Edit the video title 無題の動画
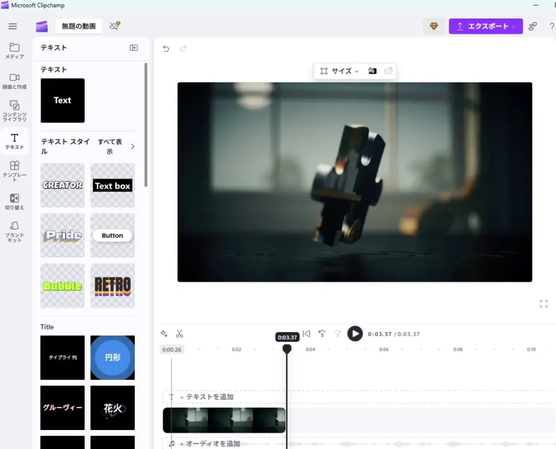Image resolution: width=556 pixels, height=449 pixels. (79, 26)
